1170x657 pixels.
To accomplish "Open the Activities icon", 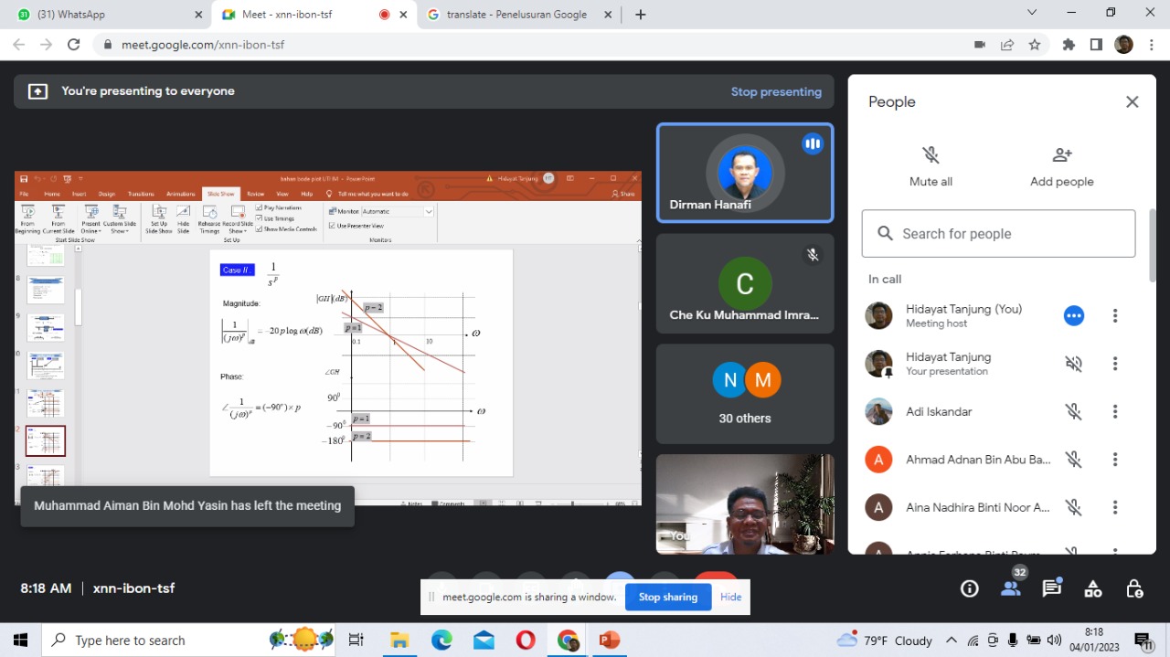I will click(x=1093, y=588).
